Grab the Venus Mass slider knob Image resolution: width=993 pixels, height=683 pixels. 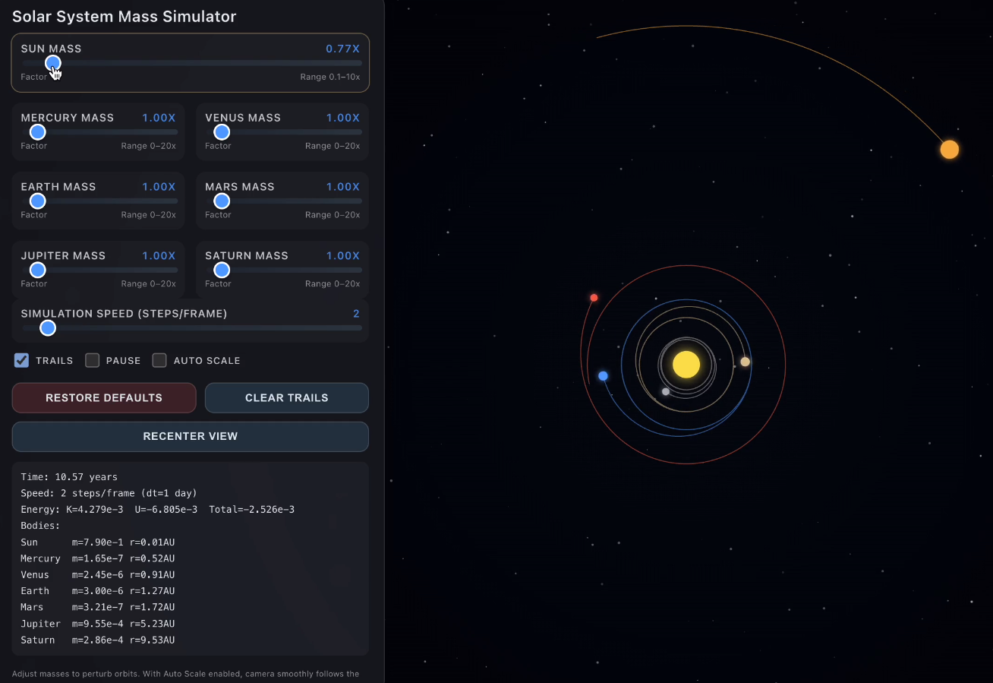click(x=222, y=132)
